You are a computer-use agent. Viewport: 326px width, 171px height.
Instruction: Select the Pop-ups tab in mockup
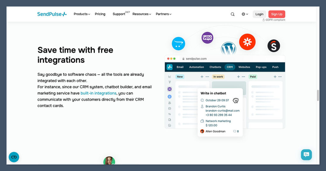coord(261,67)
